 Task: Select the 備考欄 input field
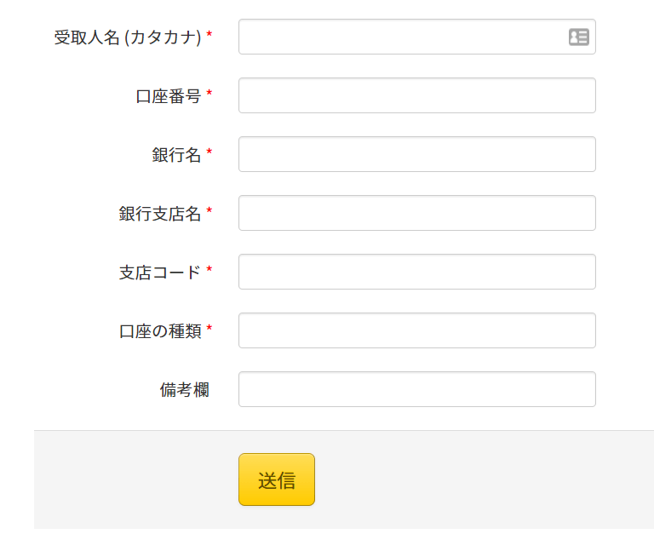tap(416, 389)
